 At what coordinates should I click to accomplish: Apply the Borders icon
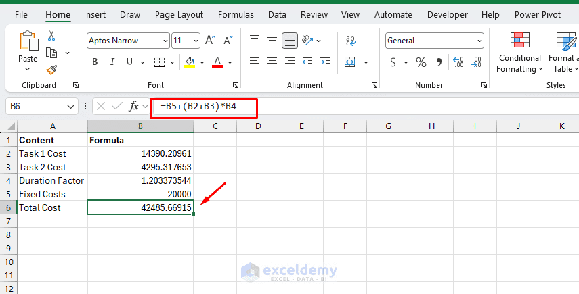(x=160, y=62)
